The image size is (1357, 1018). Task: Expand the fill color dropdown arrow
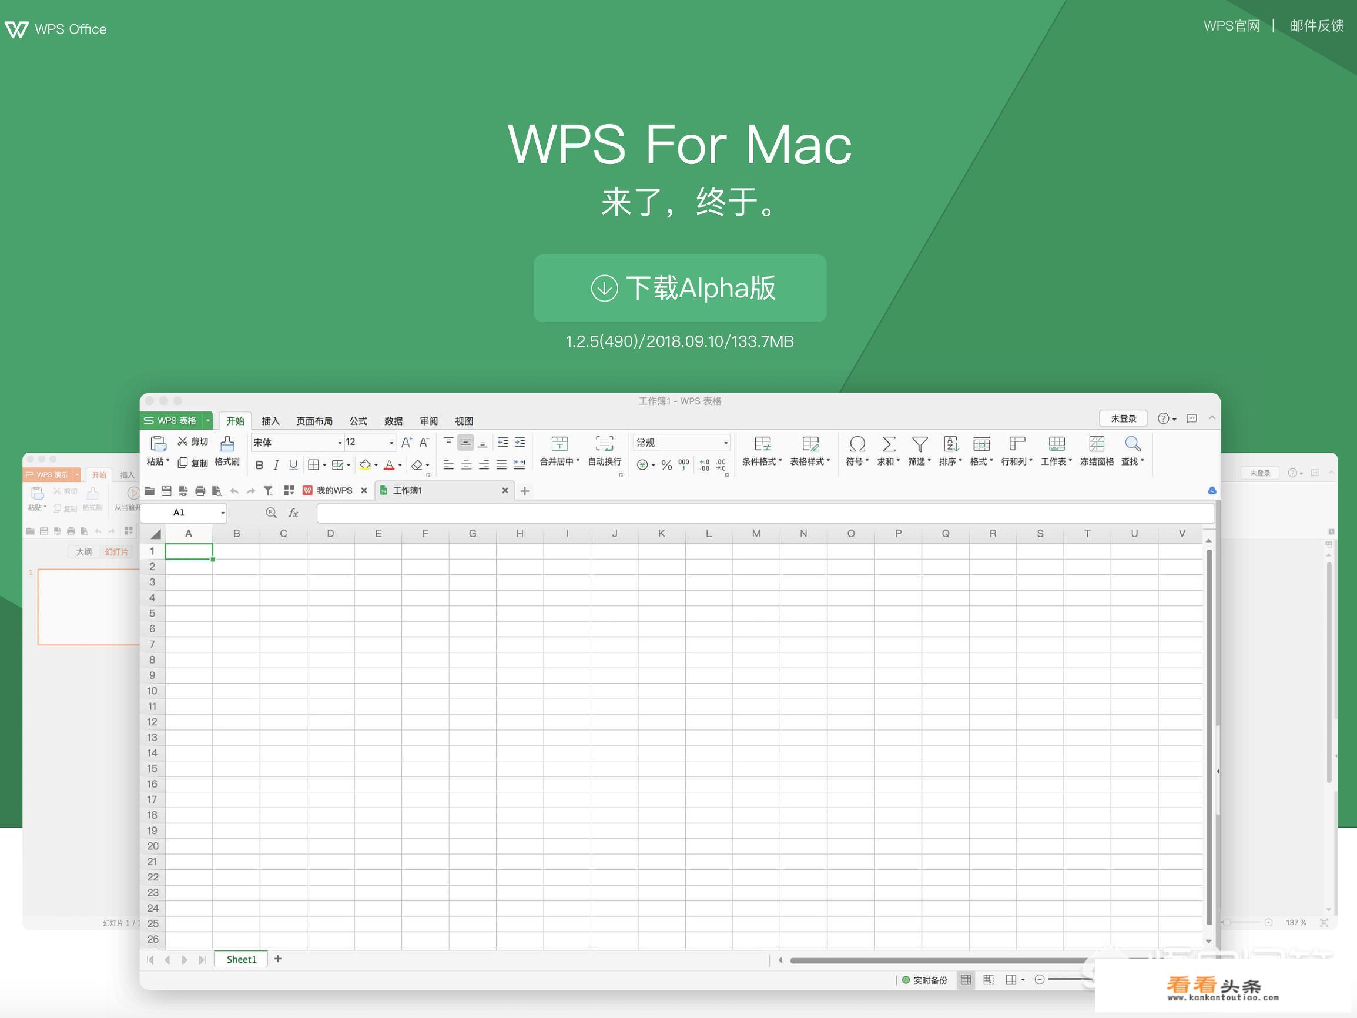(x=376, y=465)
